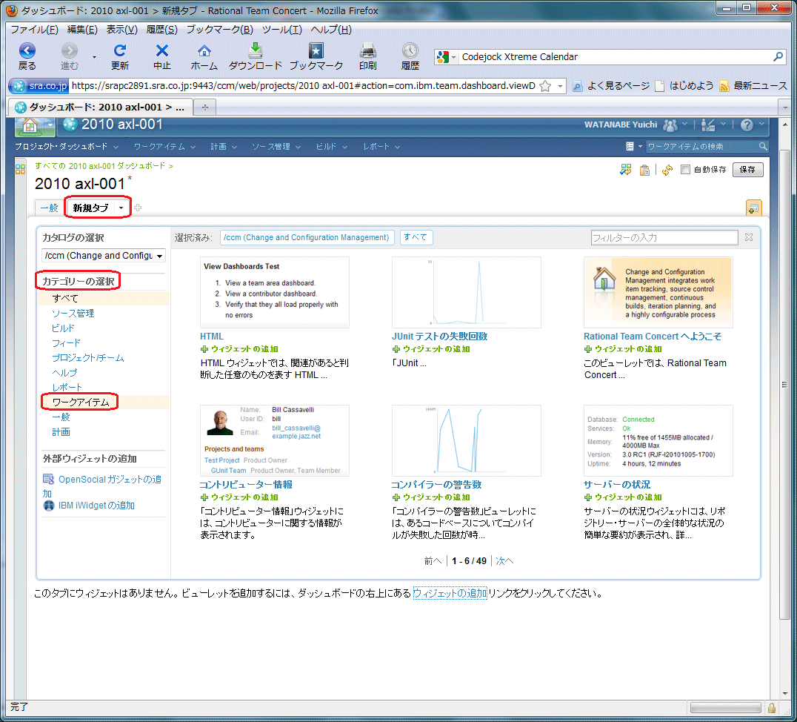Select the ワークアイテム category in the list
797x722 pixels.
coord(81,402)
